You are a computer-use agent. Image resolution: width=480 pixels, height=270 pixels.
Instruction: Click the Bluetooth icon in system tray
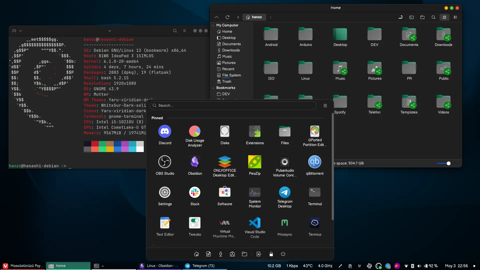tap(412, 266)
